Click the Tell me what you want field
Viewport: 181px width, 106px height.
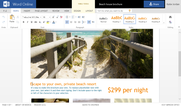point(114,11)
